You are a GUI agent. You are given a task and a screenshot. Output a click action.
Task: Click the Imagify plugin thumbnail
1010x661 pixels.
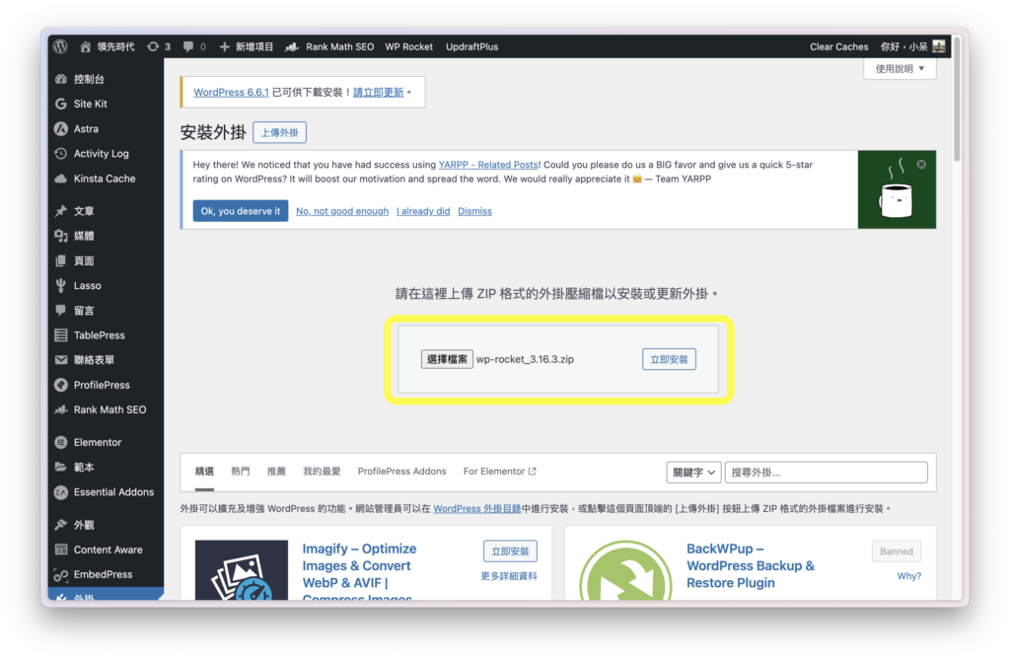[x=242, y=570]
